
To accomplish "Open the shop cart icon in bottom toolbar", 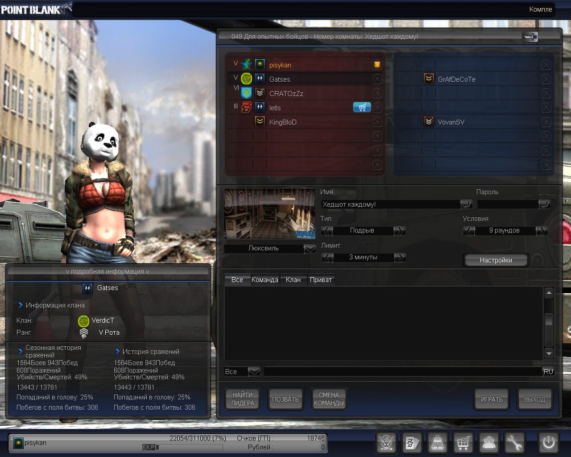I will coord(463,443).
